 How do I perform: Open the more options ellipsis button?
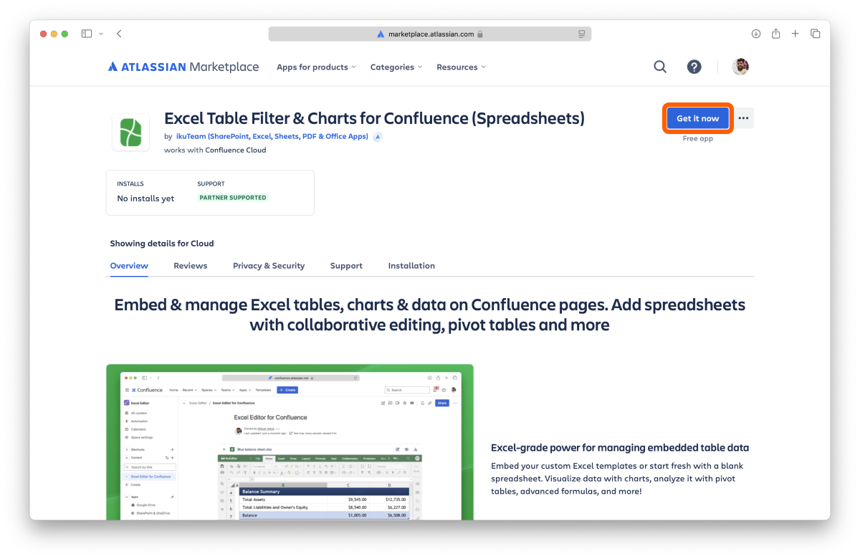coord(744,118)
